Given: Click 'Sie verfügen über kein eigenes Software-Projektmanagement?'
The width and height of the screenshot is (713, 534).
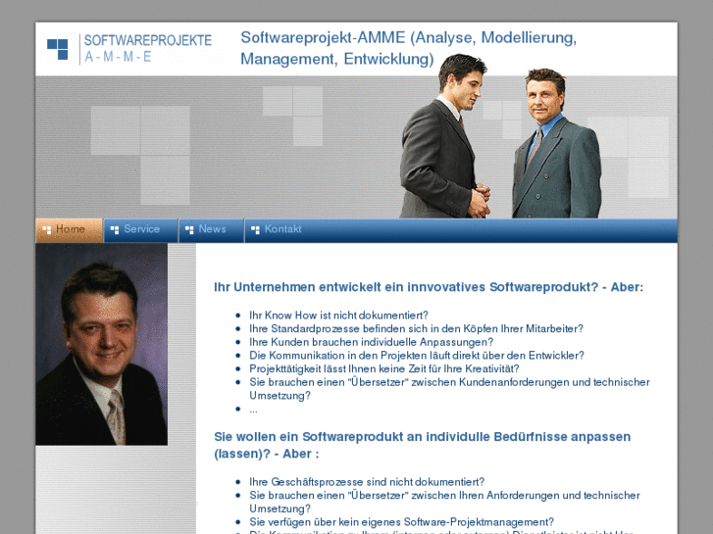Looking at the screenshot, I should coord(401,521).
